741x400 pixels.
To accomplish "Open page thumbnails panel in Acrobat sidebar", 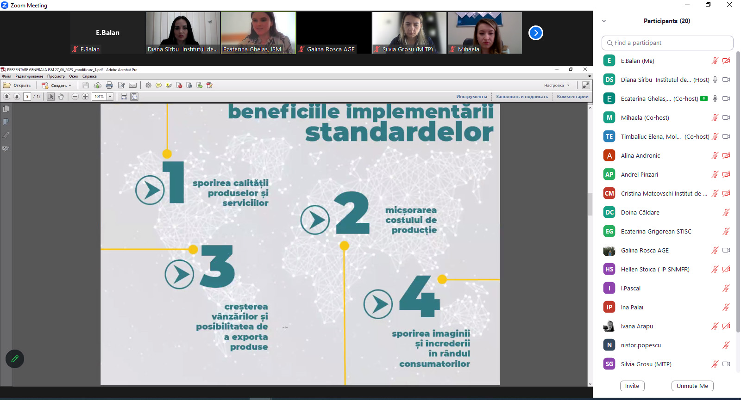I will click(x=6, y=109).
